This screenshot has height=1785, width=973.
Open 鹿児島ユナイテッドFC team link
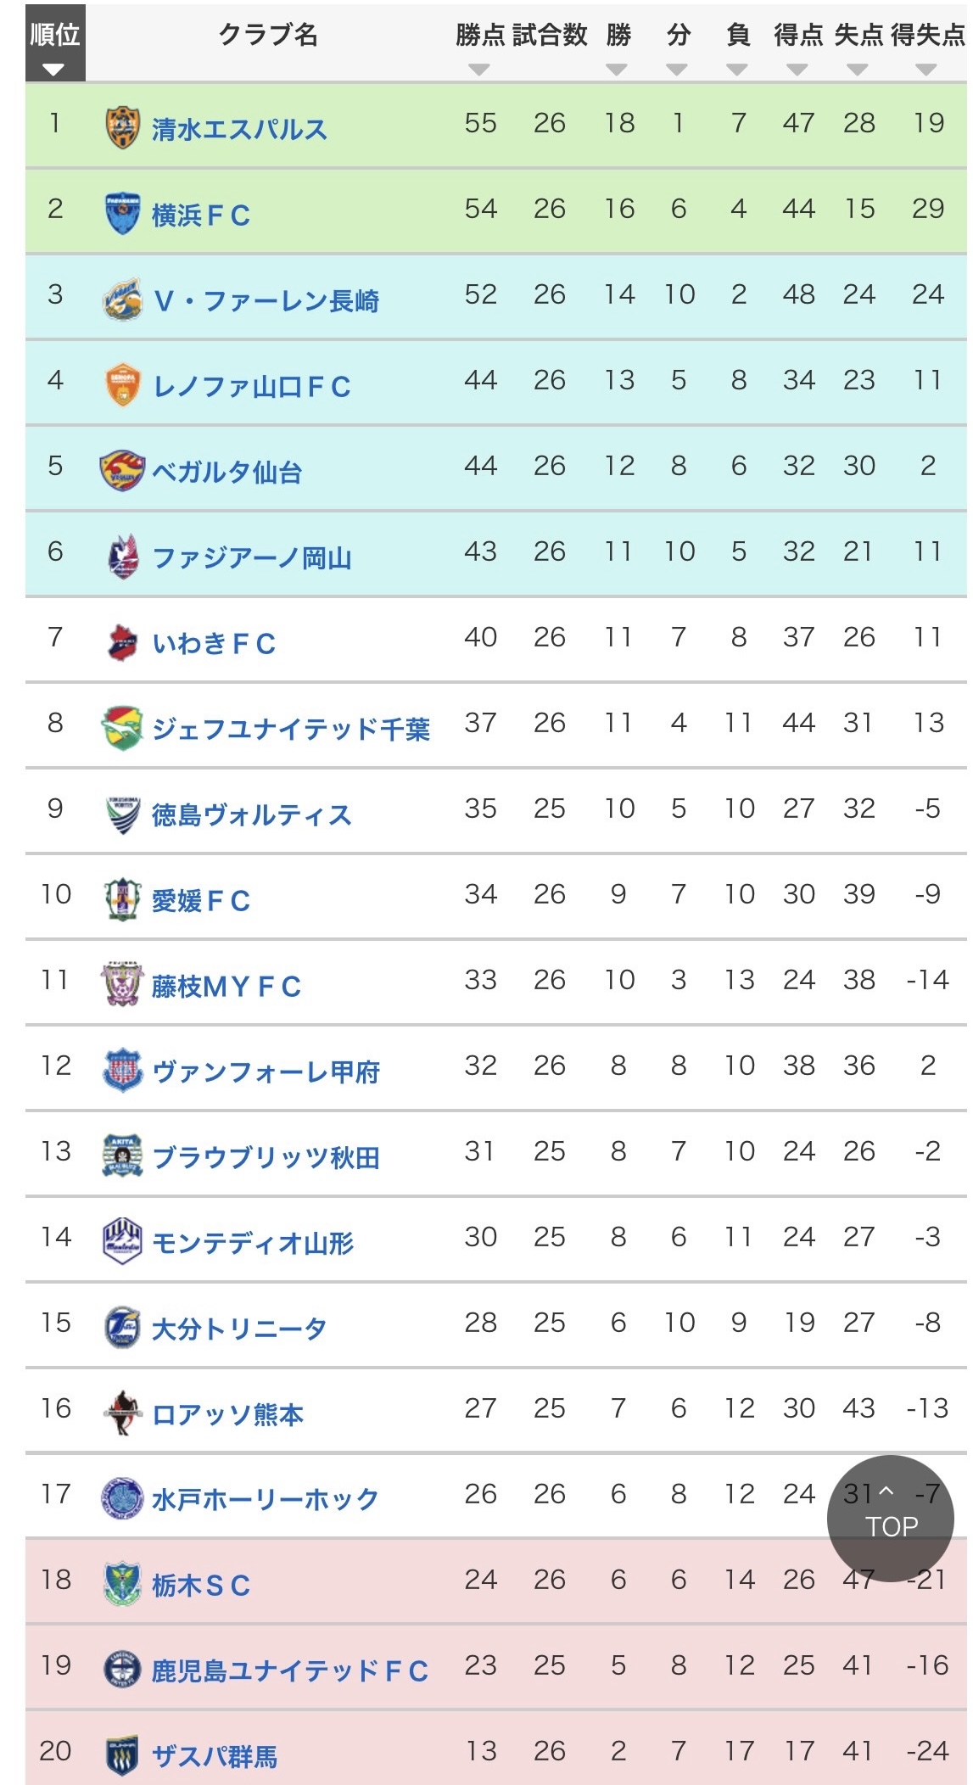coord(290,1670)
